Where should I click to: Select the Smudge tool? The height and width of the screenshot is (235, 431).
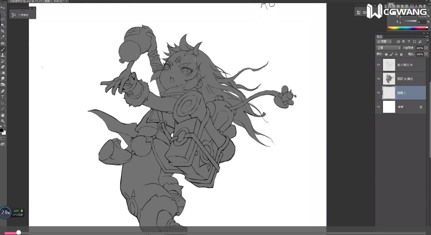(3, 79)
